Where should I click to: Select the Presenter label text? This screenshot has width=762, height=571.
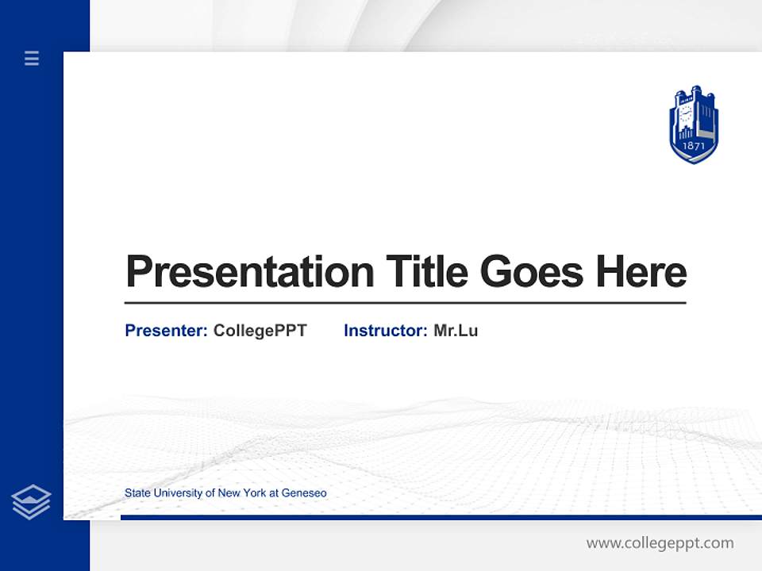(164, 331)
